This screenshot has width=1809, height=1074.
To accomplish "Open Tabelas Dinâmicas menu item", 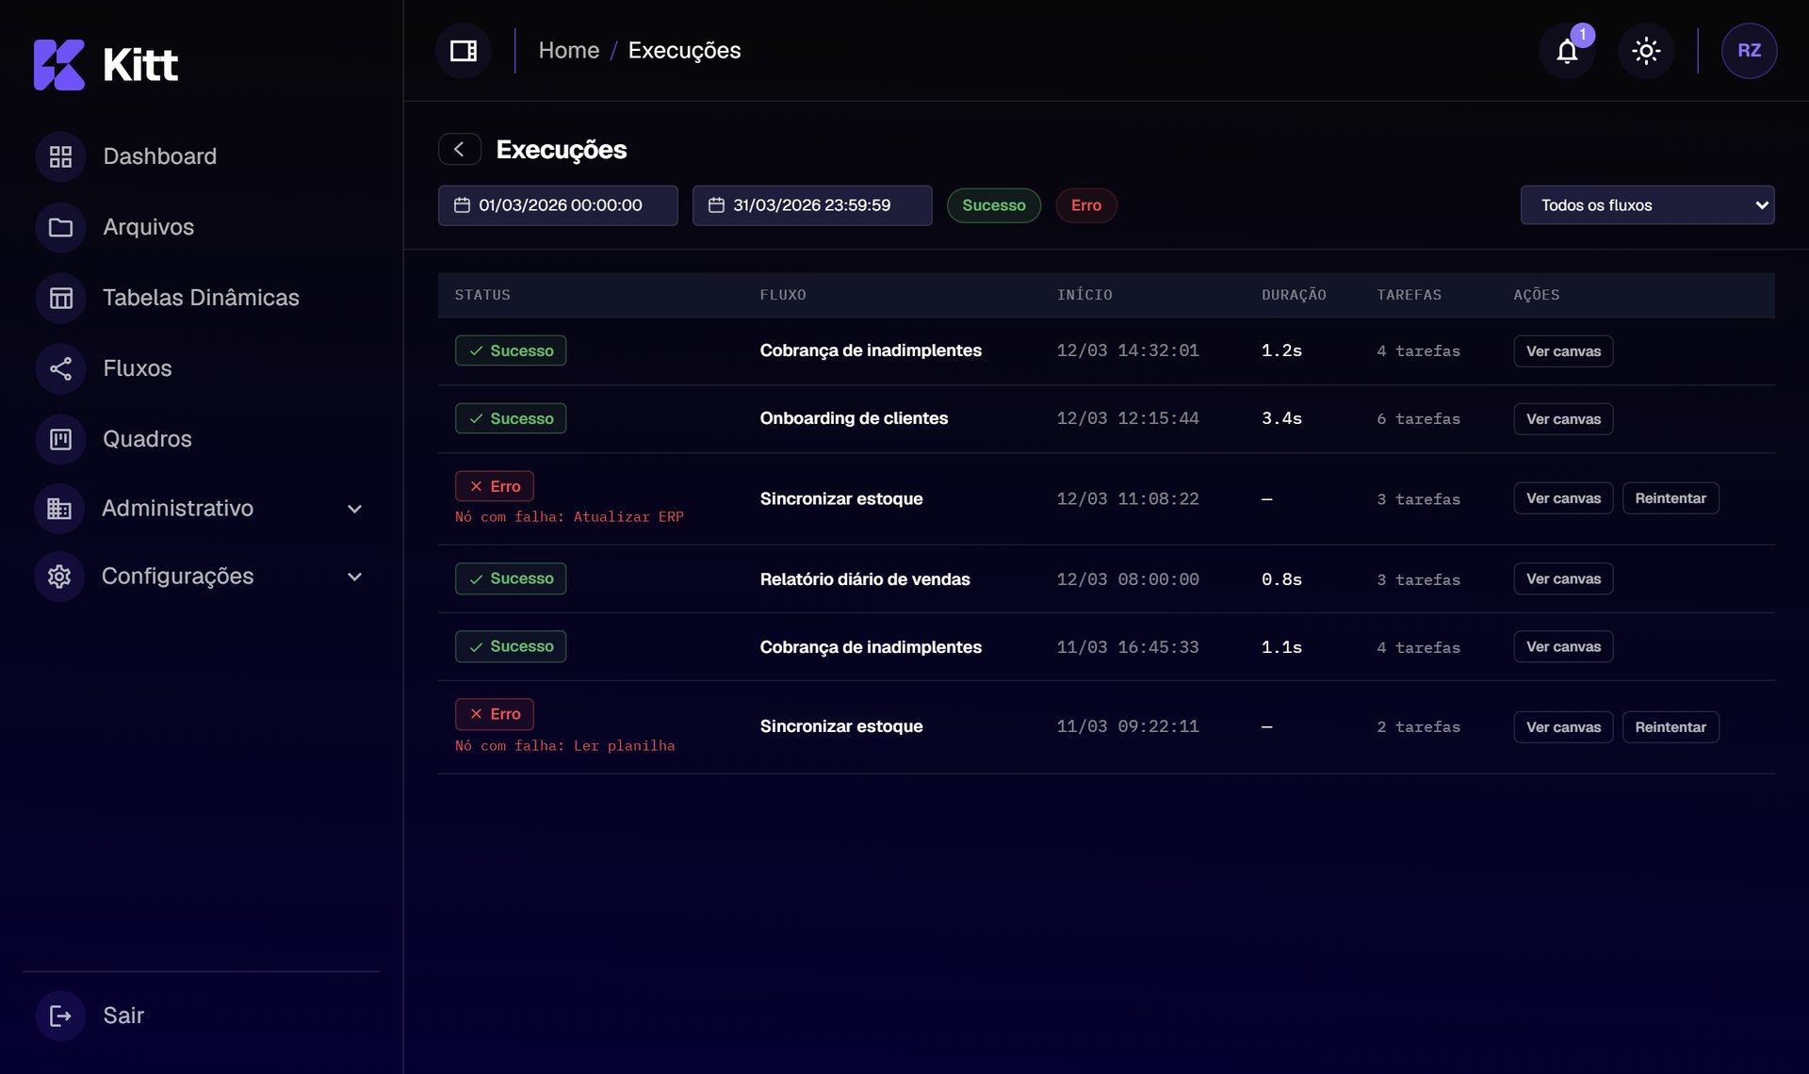I will (x=201, y=298).
